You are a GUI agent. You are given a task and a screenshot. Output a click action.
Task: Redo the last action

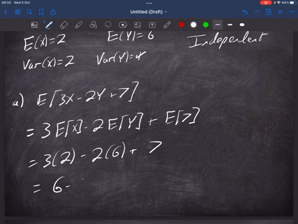pos(256,12)
